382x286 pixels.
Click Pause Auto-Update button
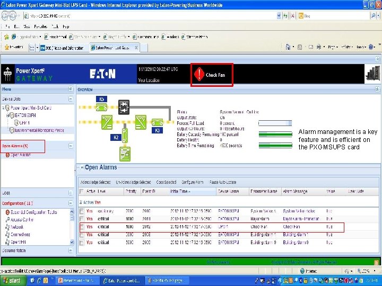coord(223,182)
